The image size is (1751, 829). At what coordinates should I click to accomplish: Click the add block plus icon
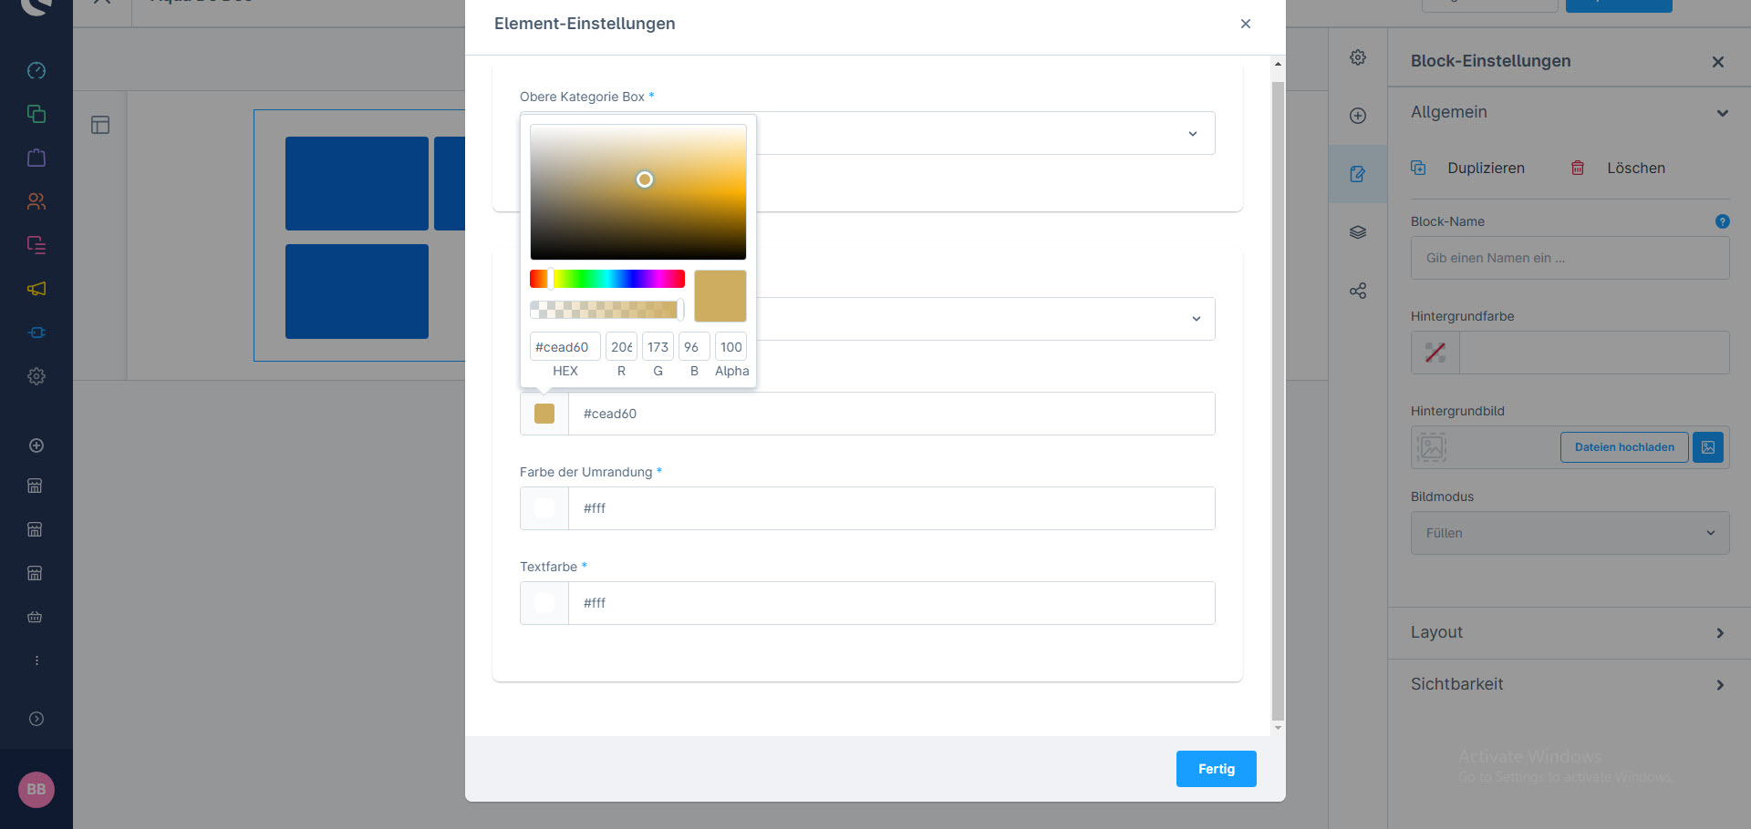click(x=1358, y=116)
